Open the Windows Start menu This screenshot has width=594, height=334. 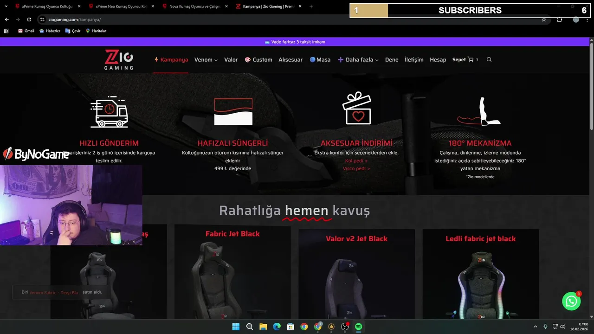(x=236, y=327)
